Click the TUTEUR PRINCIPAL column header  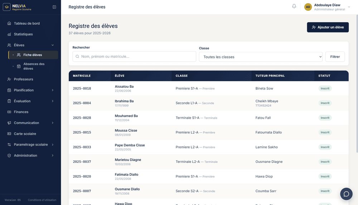270,76
